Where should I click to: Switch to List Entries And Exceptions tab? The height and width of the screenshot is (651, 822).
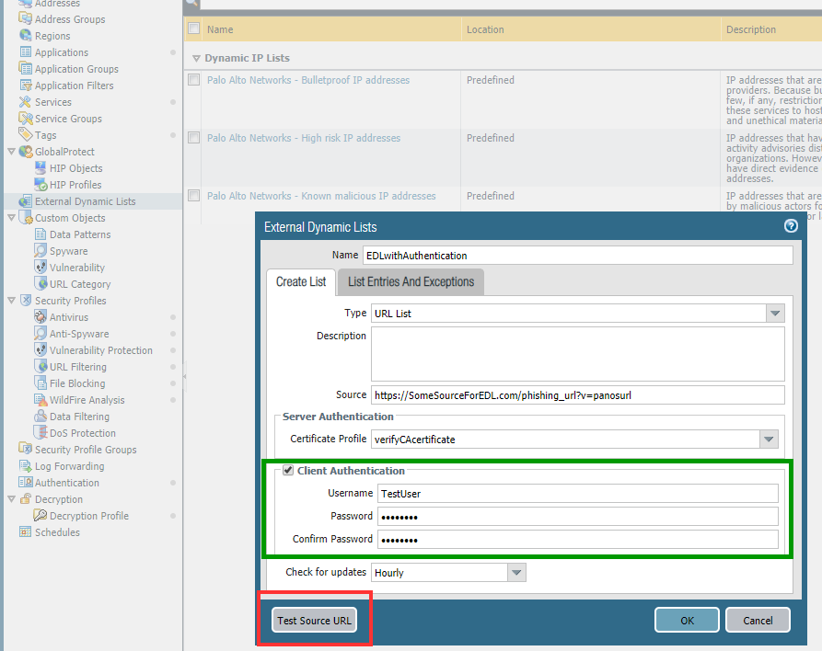tap(411, 282)
